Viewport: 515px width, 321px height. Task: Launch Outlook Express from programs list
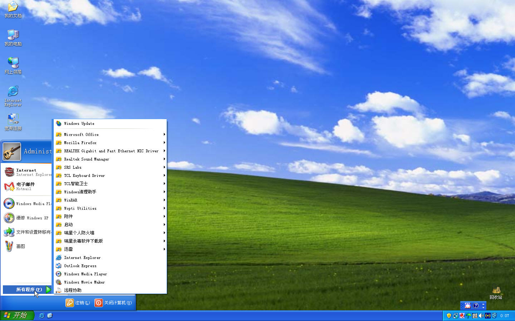(110, 266)
